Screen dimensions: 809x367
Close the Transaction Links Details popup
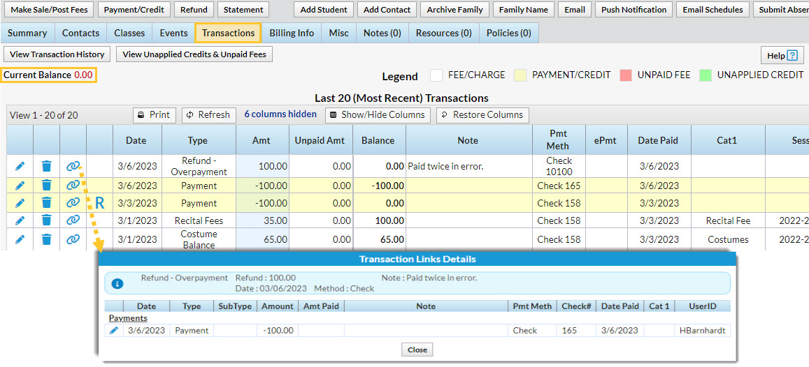tap(417, 350)
